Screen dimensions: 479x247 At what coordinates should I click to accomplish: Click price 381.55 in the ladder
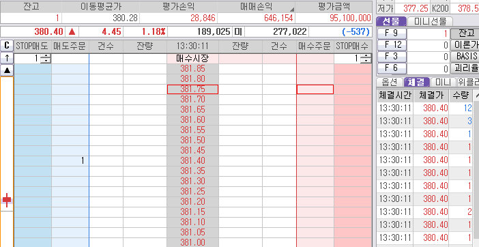coord(192,130)
